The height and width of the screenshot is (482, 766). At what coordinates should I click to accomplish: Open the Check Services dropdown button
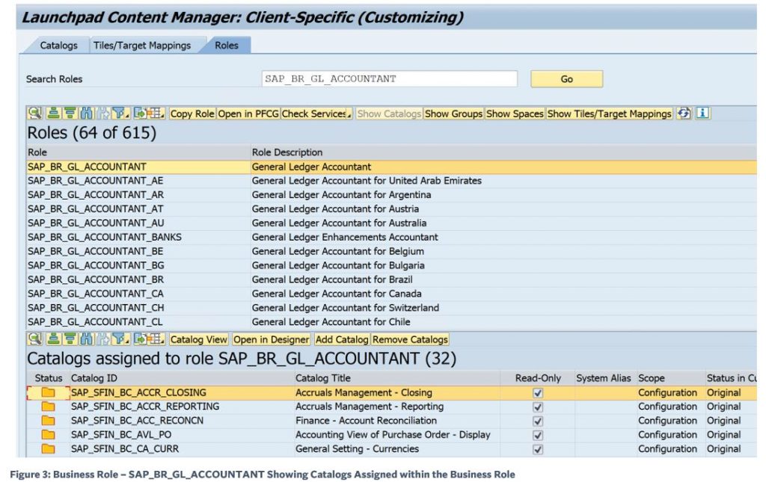(316, 114)
